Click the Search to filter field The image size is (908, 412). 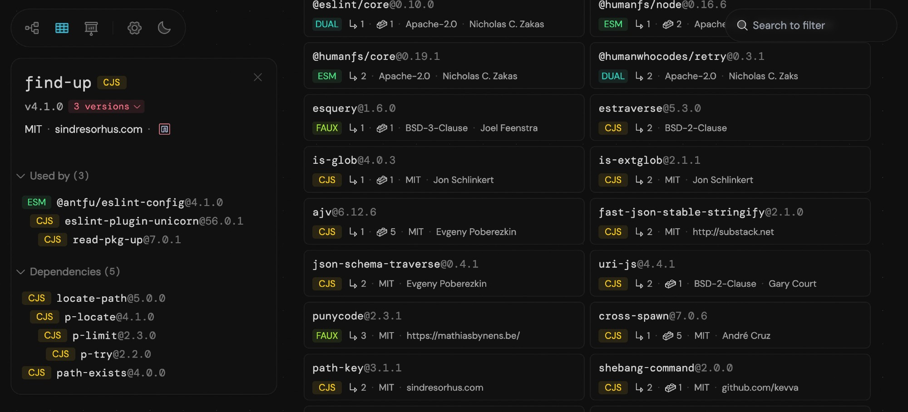(x=811, y=25)
